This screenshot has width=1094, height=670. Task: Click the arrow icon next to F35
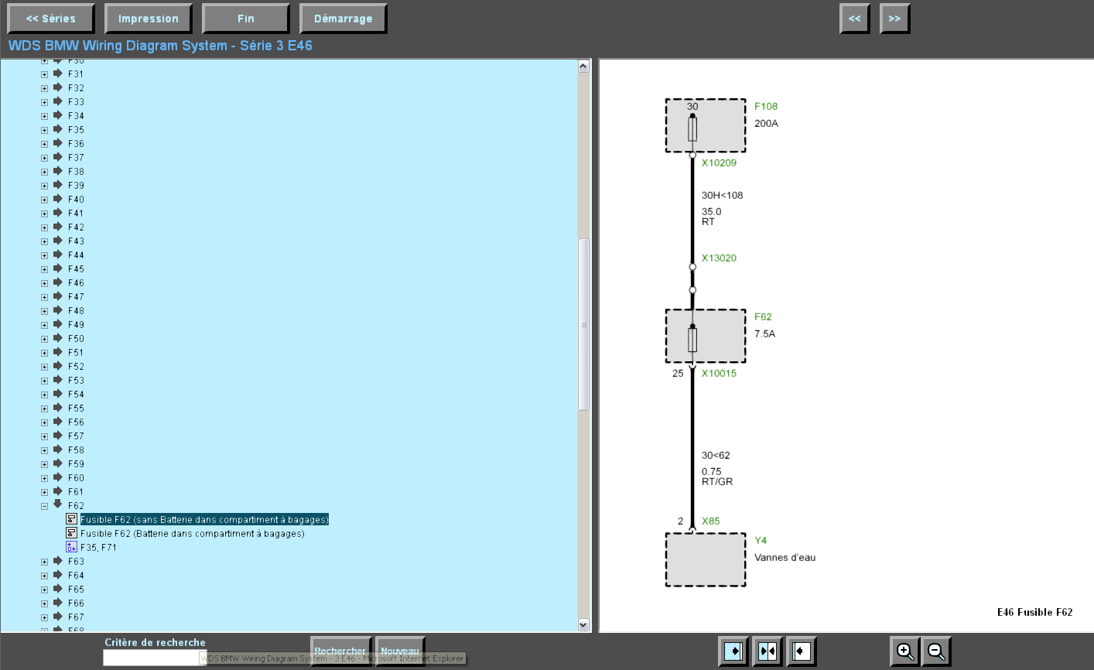(57, 129)
